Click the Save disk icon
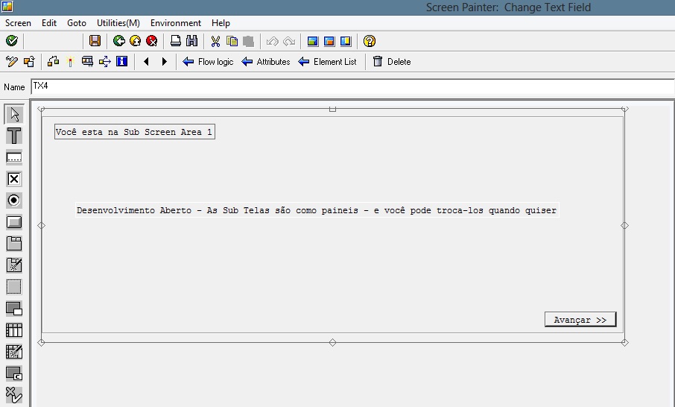The image size is (675, 407). 95,41
